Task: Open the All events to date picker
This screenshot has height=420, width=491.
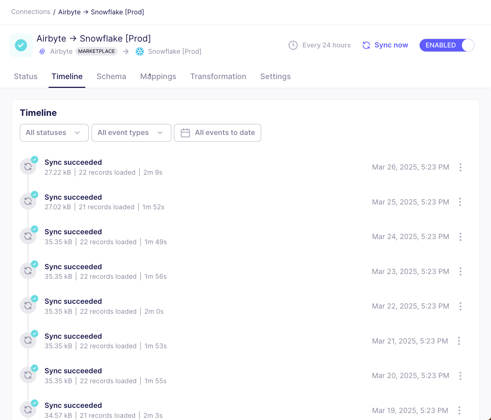Action: (x=217, y=133)
